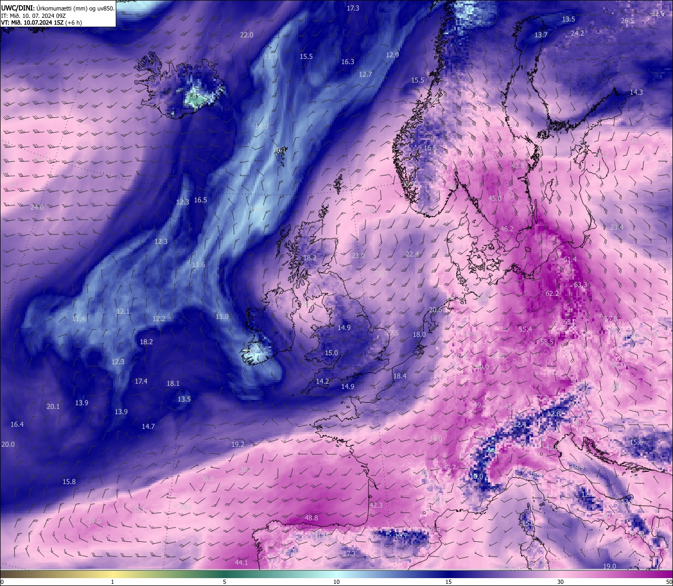Click the title text 'UWC/DINI: Úrkomumætti (mm) og uv850.'
The image size is (673, 586).
click(x=58, y=8)
